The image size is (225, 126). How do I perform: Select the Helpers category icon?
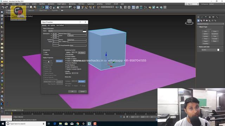(210, 21)
